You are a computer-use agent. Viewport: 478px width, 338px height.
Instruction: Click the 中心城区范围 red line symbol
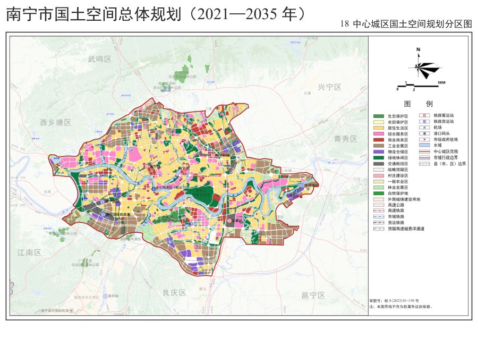[424, 151]
